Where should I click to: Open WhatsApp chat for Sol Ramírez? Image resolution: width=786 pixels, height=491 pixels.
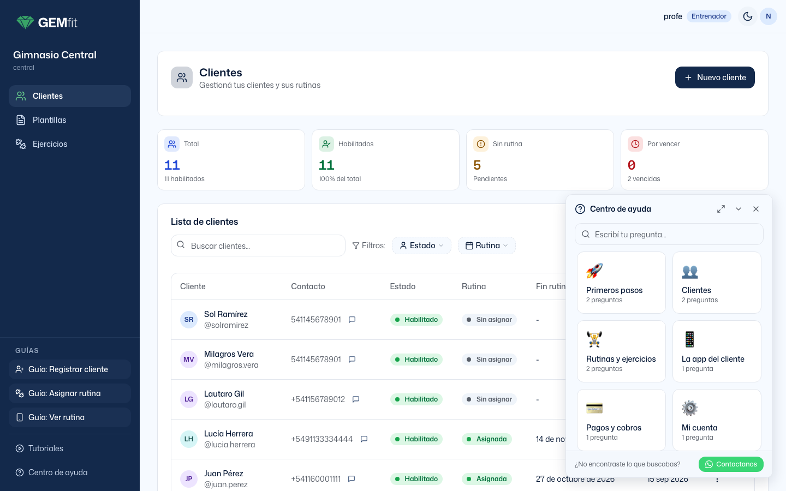tap(352, 320)
